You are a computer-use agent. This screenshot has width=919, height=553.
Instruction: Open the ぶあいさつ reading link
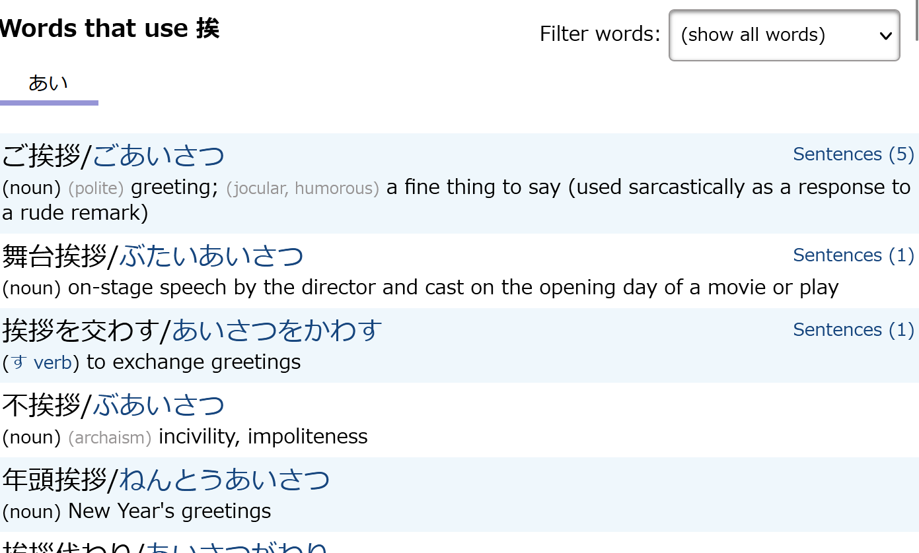click(x=159, y=406)
